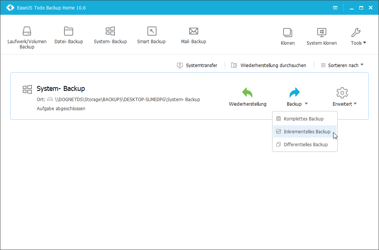Click the Sortieren nach list icon

(323, 65)
